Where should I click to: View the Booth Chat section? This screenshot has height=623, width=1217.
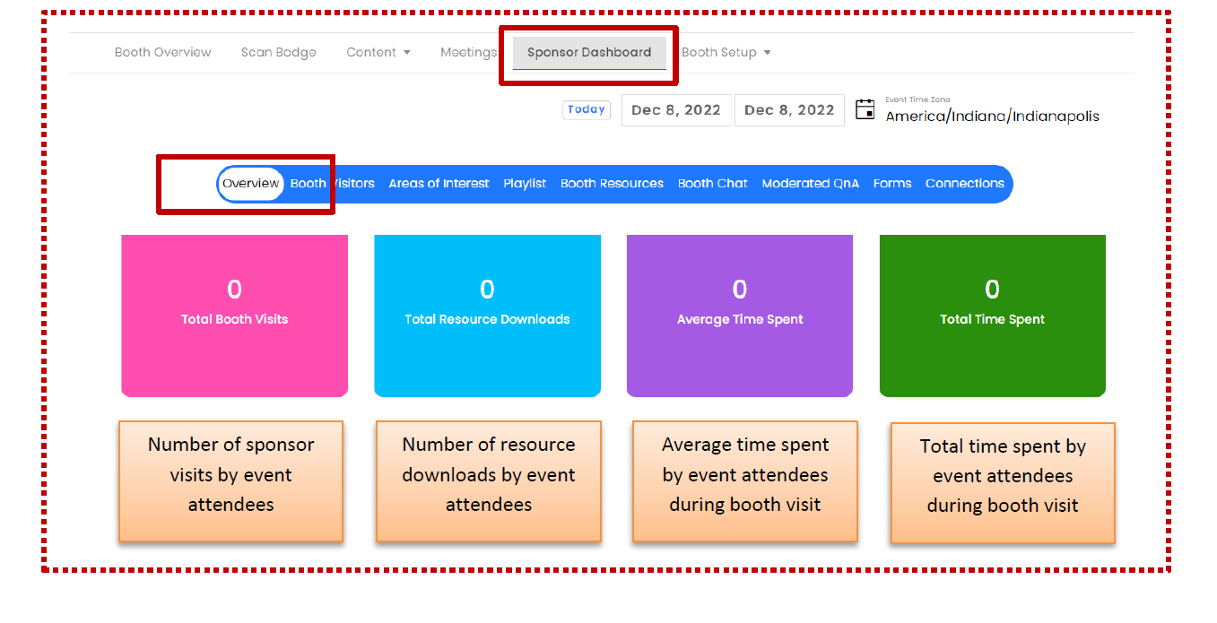[x=712, y=184]
